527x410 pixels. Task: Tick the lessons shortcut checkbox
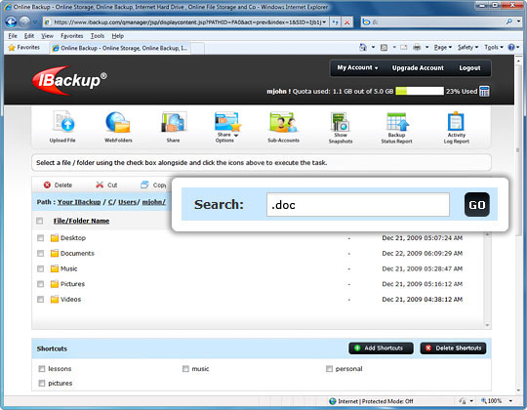pyautogui.click(x=42, y=369)
